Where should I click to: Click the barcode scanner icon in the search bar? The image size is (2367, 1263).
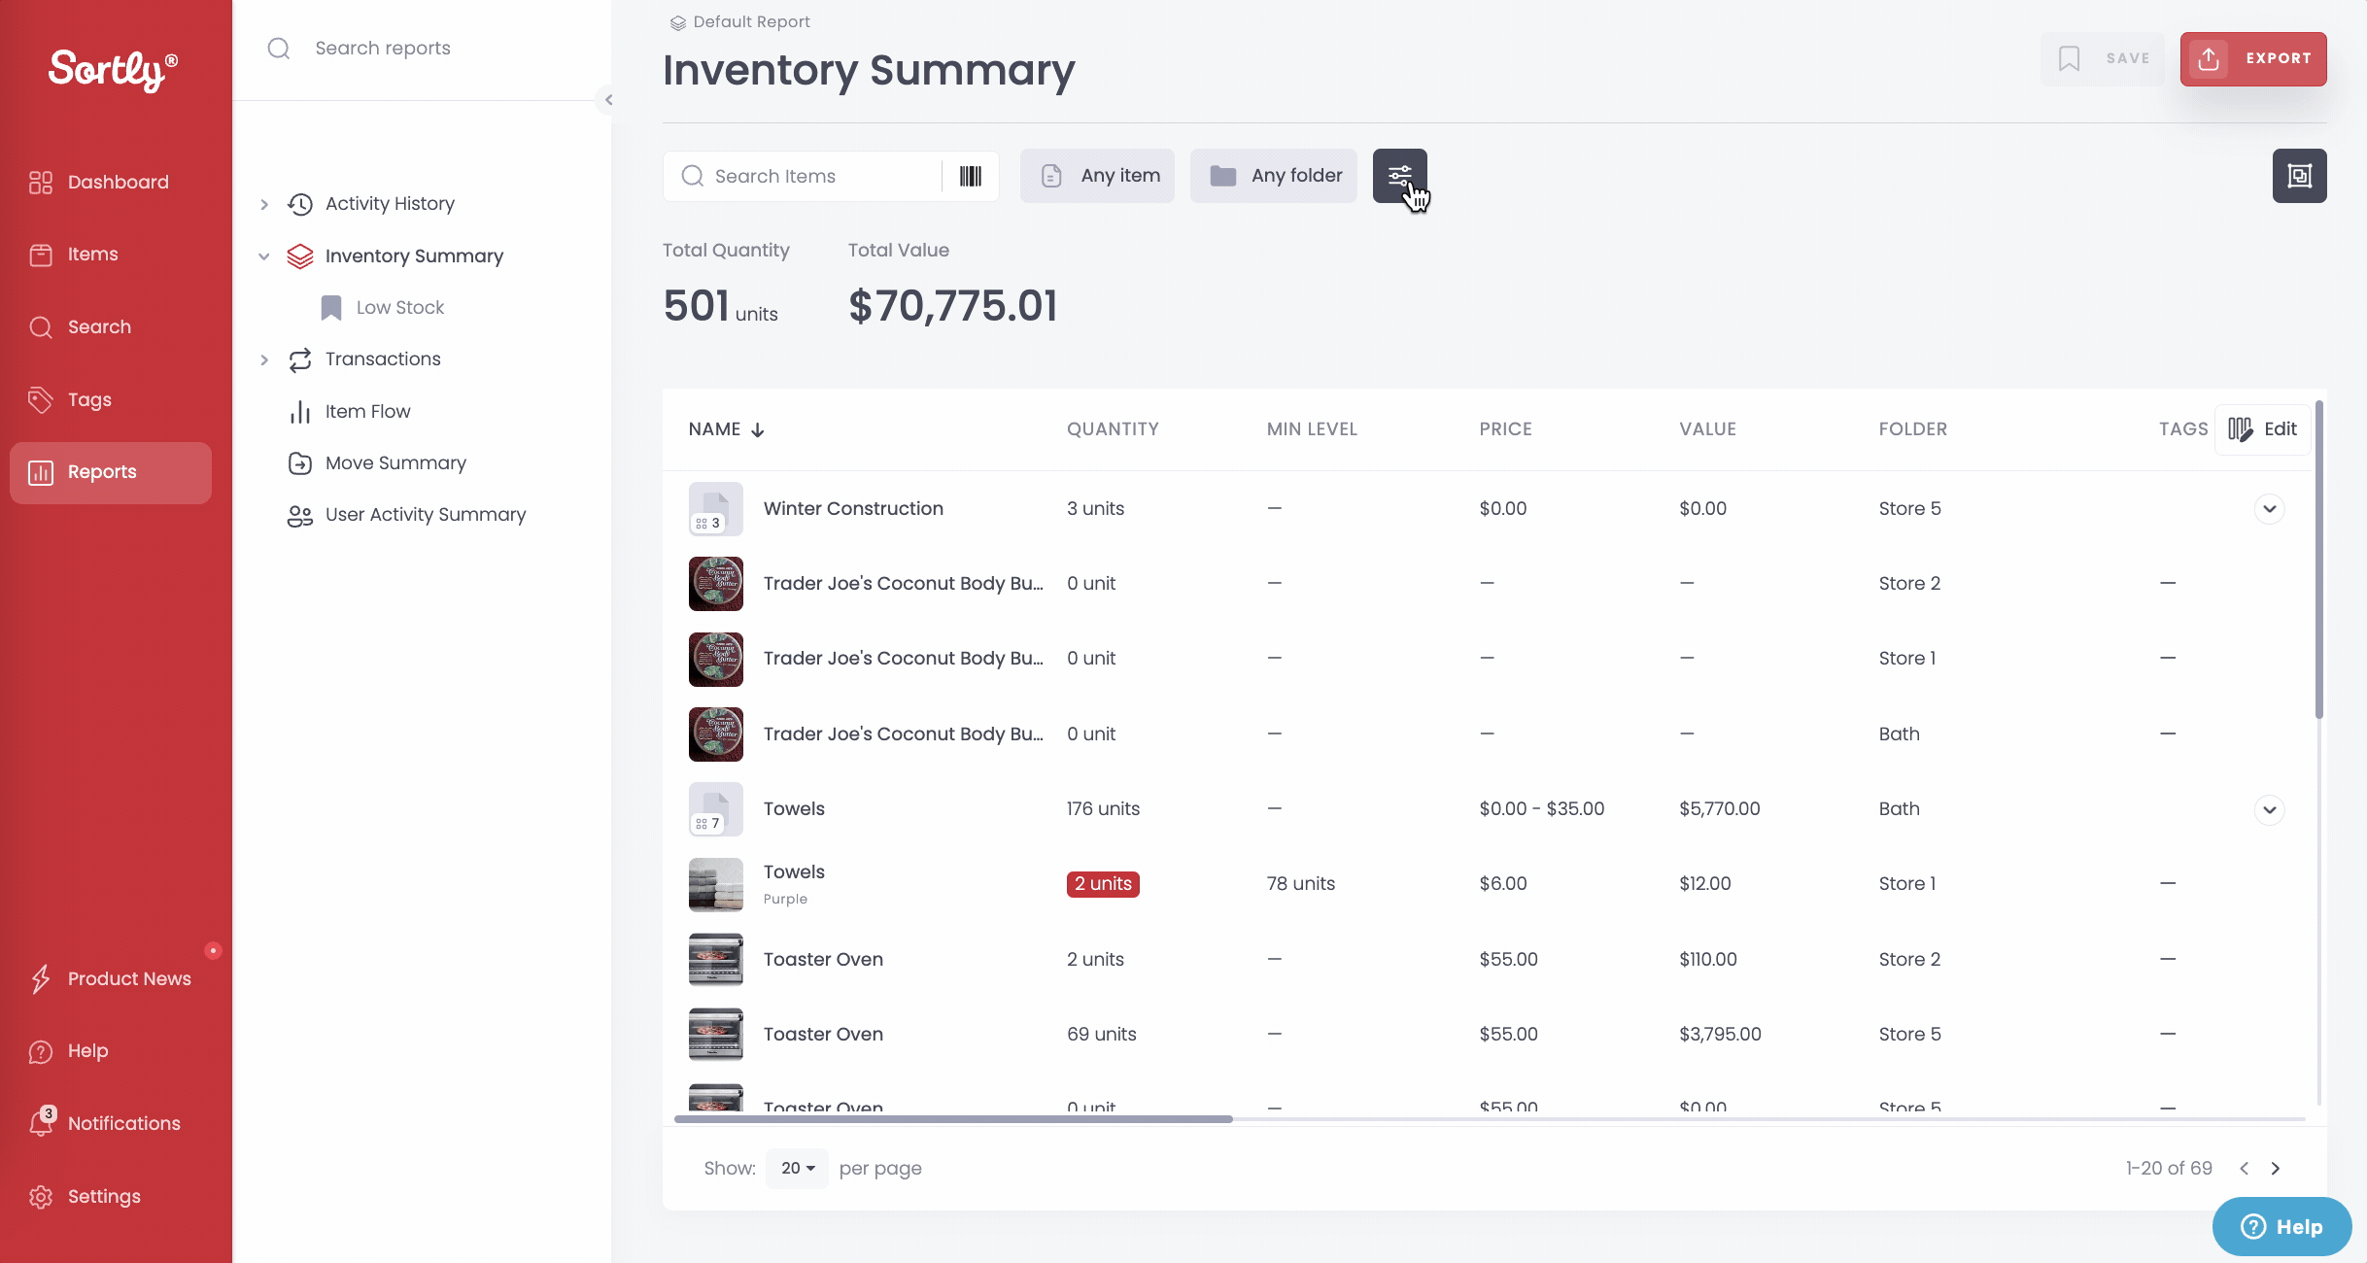pyautogui.click(x=970, y=176)
